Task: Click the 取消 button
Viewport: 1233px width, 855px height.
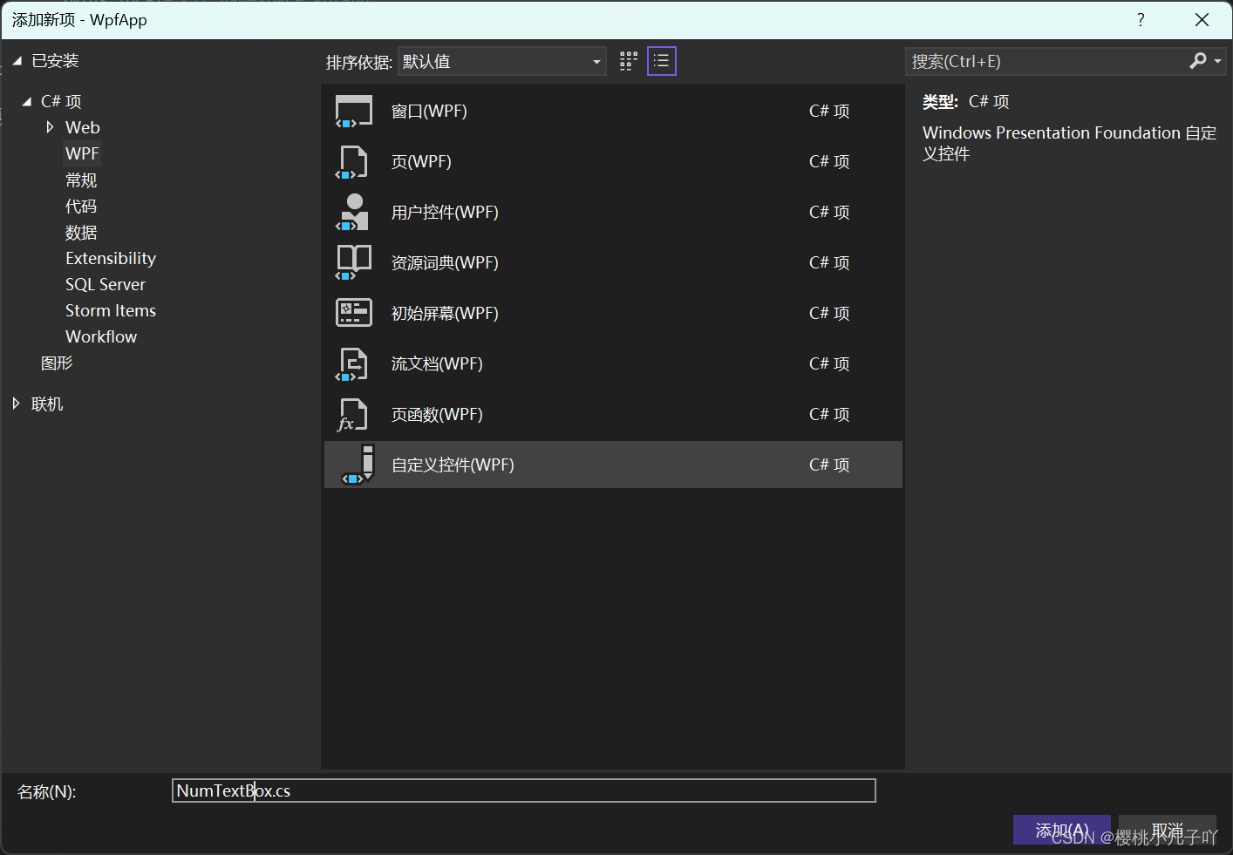Action: tap(1168, 829)
